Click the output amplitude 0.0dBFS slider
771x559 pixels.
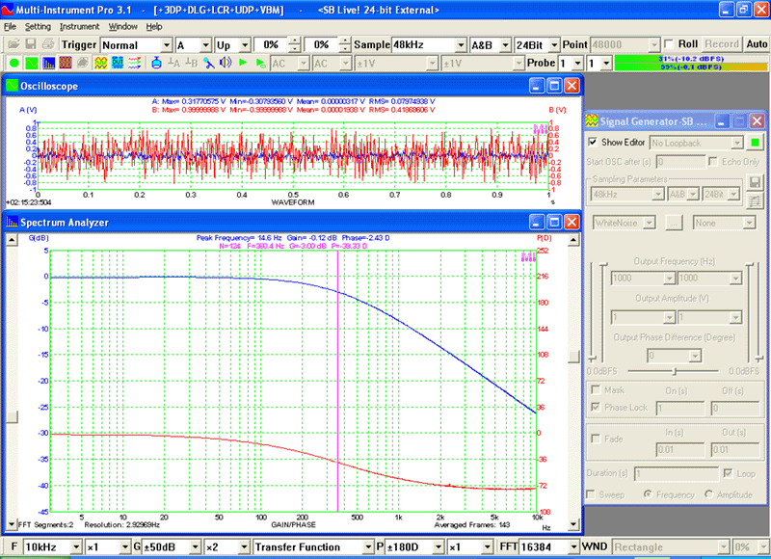(x=673, y=371)
